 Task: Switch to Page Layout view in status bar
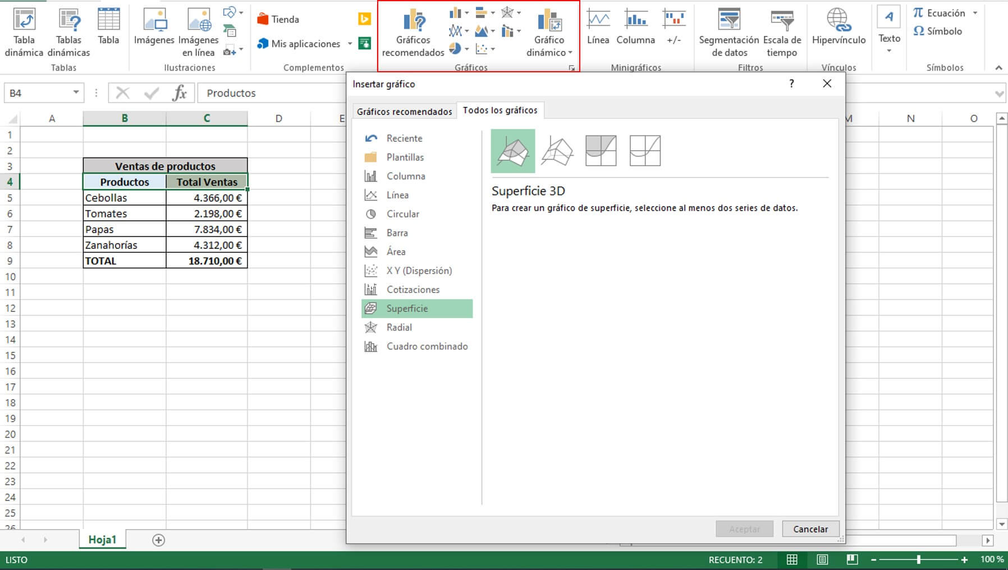822,559
